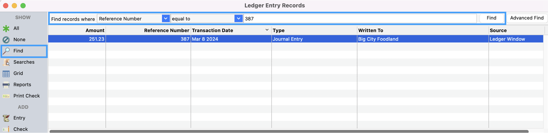Select the Find magnifying glass icon
This screenshot has height=133, width=548.
click(x=6, y=51)
